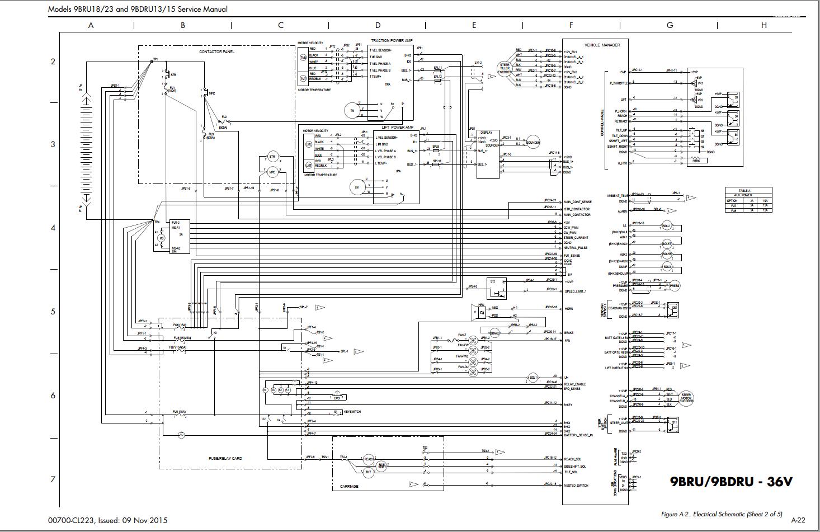Select the STEER MOTOR ENCODER circle symbol
This screenshot has height=532, width=820.
click(686, 398)
